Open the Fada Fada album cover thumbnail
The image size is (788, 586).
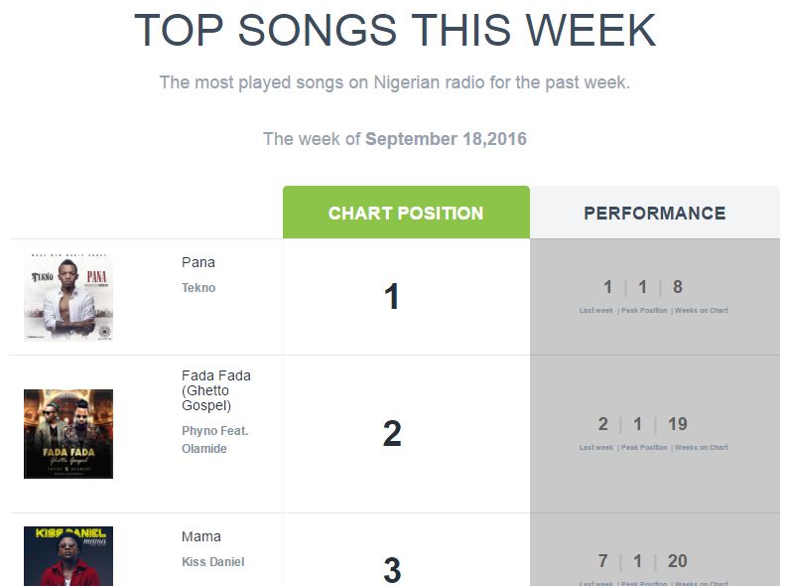tap(68, 434)
